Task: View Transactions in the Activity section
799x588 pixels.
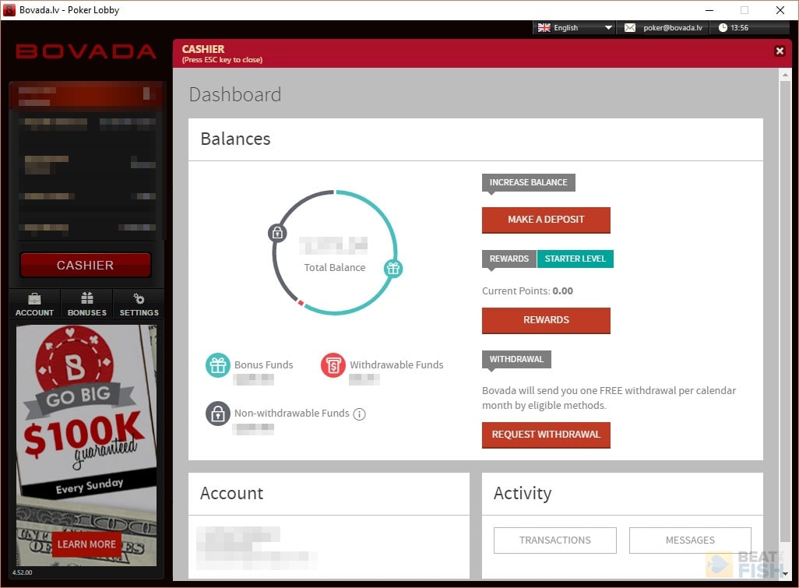Action: coord(555,540)
